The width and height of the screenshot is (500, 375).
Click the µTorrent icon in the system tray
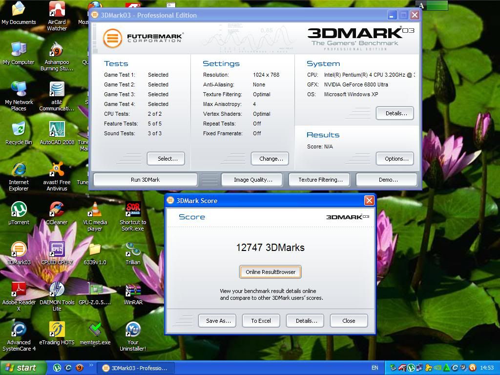[x=411, y=368]
